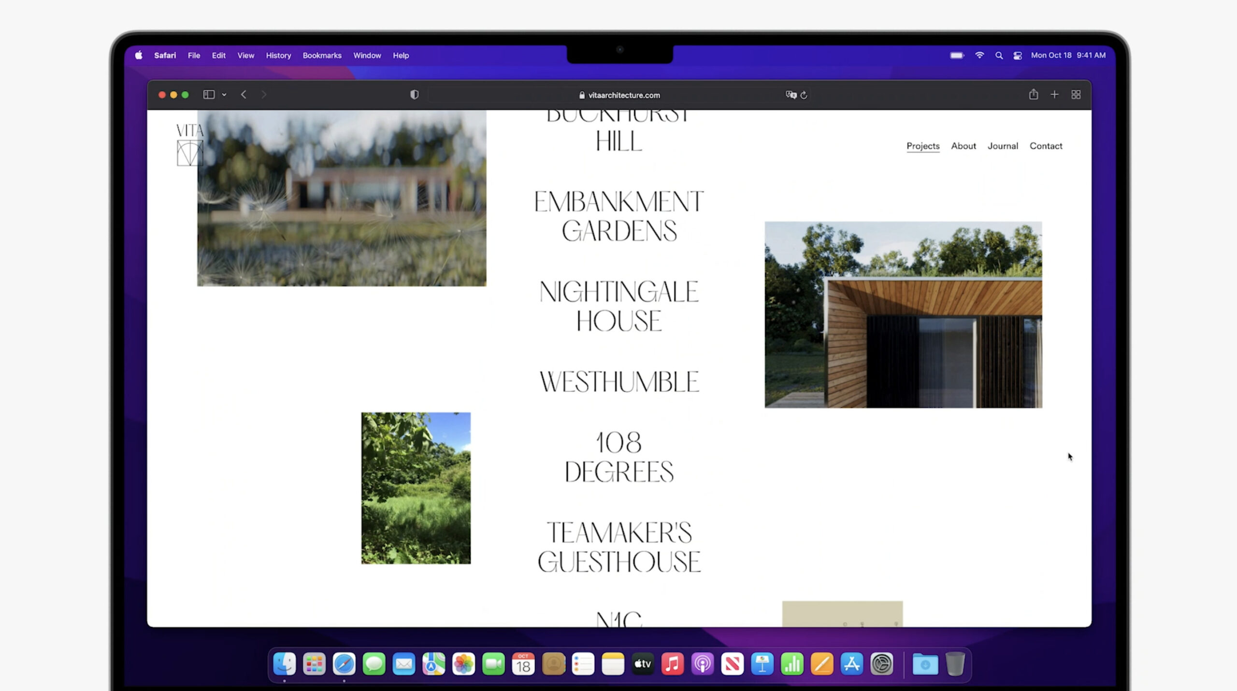Go back with the toolbar back arrow
This screenshot has height=691, width=1237.
click(x=244, y=95)
